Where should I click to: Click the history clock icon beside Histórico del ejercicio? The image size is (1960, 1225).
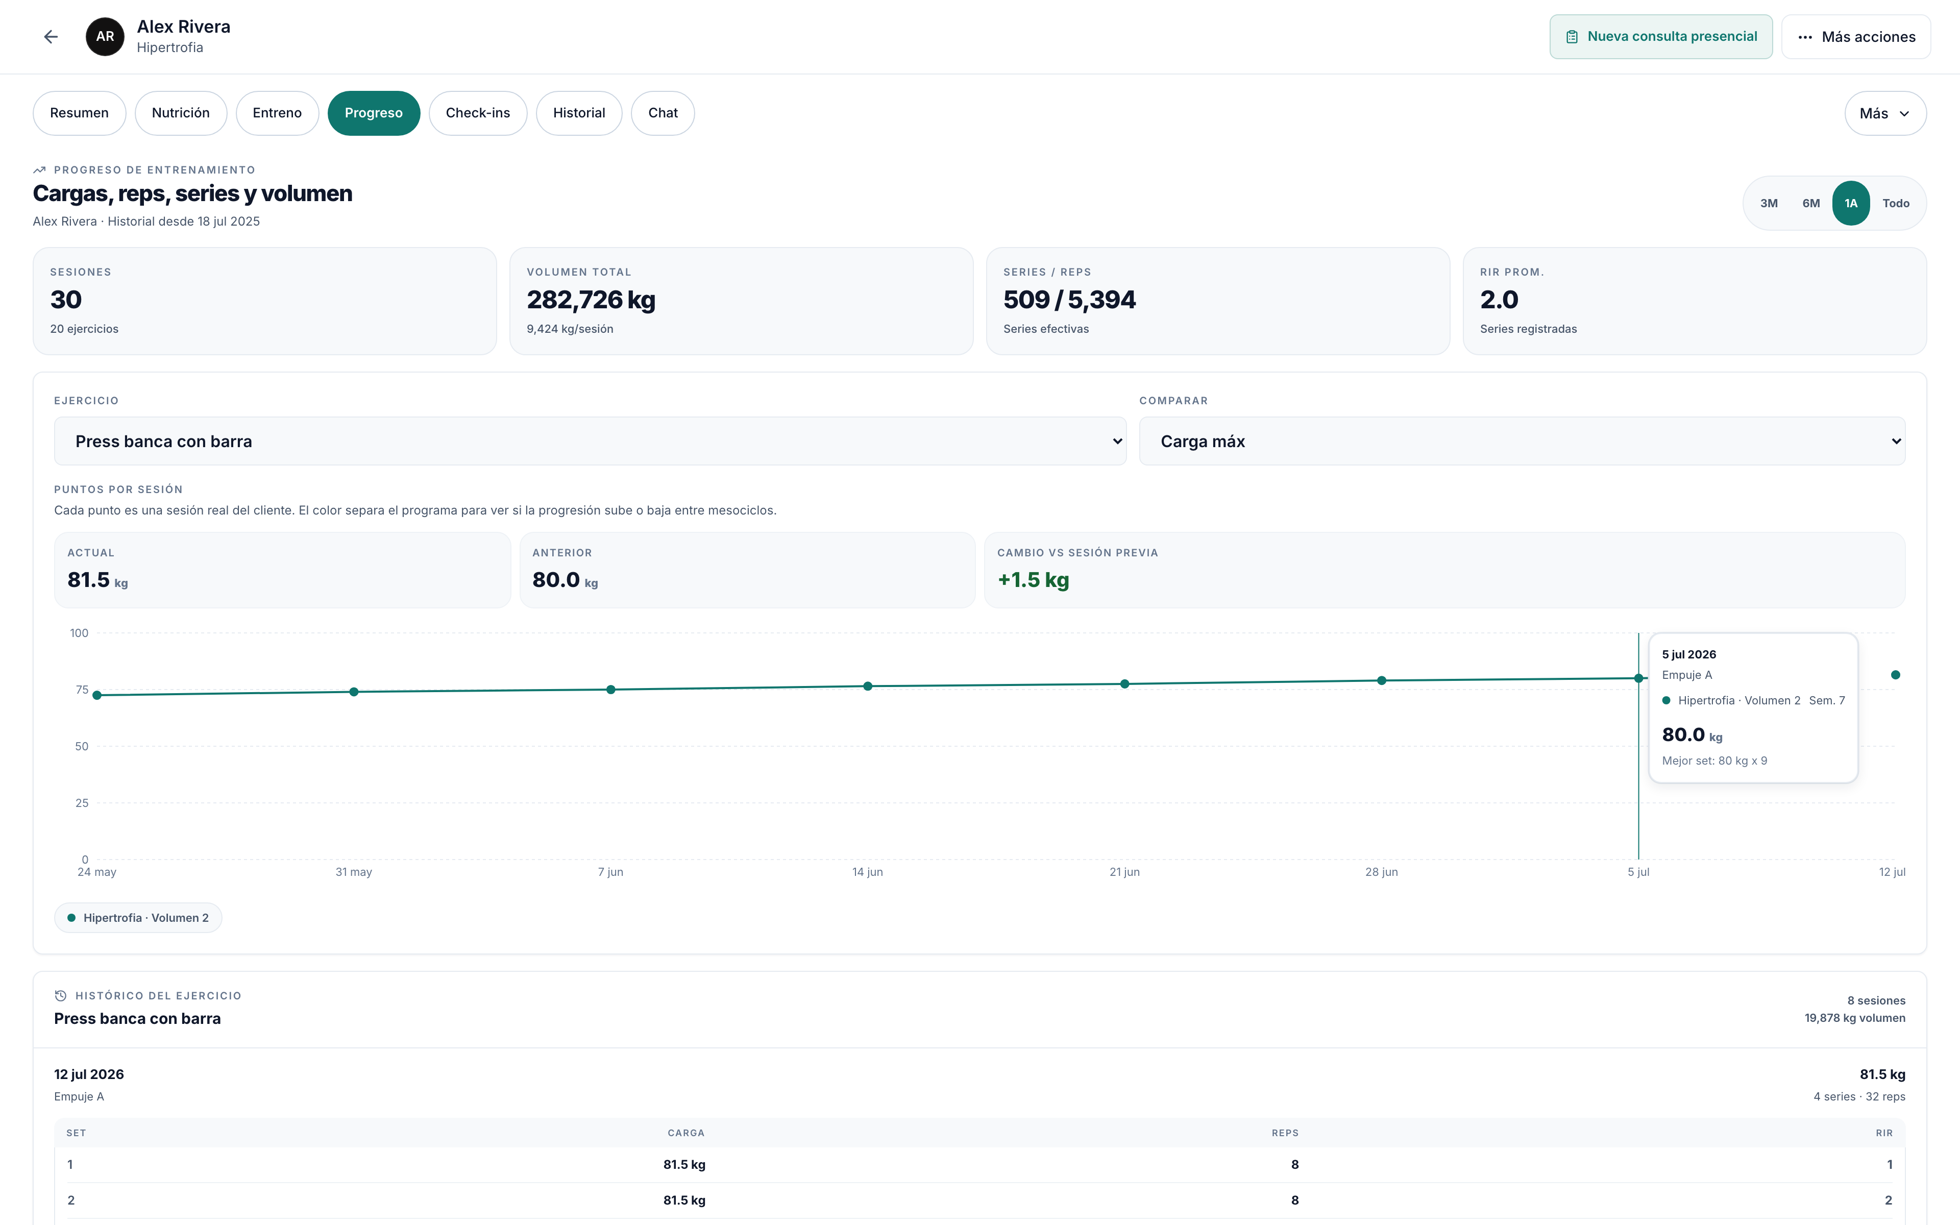[61, 996]
